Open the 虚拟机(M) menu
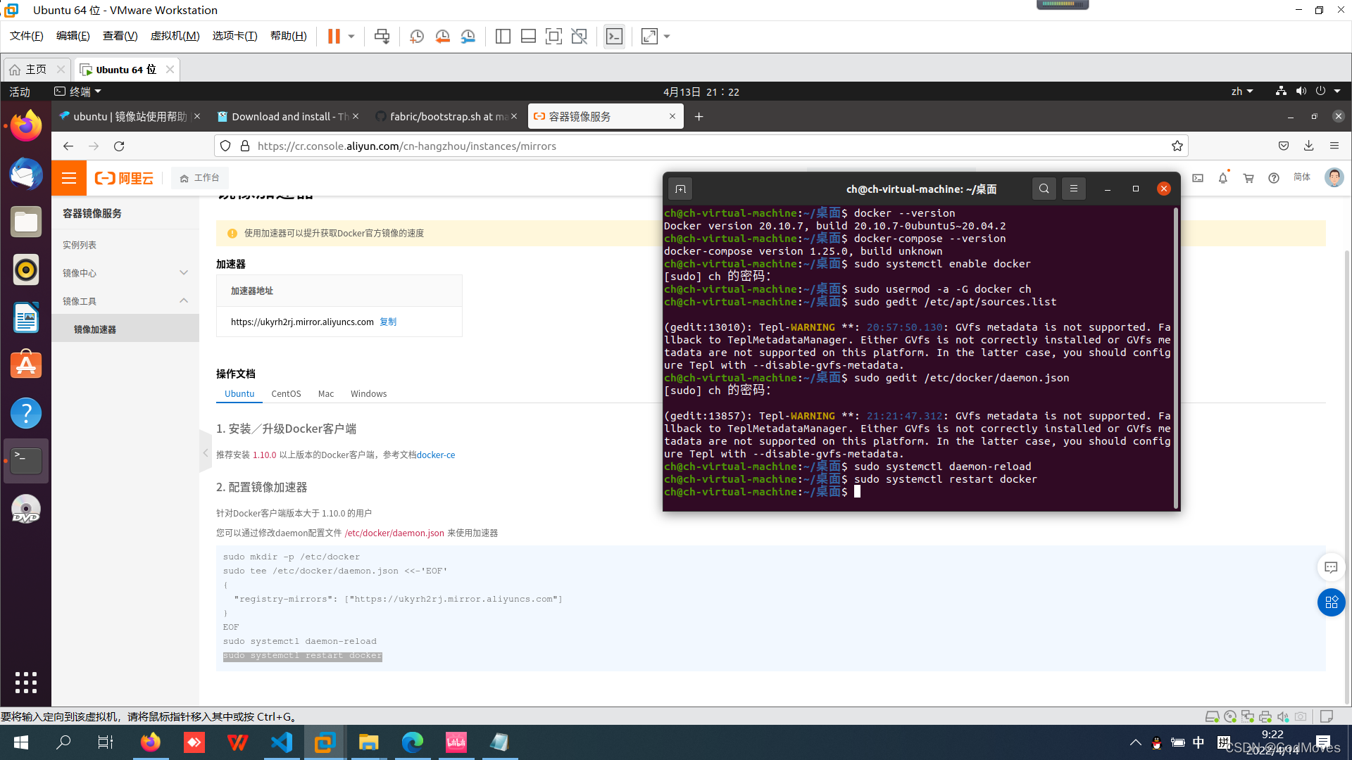 tap(175, 36)
